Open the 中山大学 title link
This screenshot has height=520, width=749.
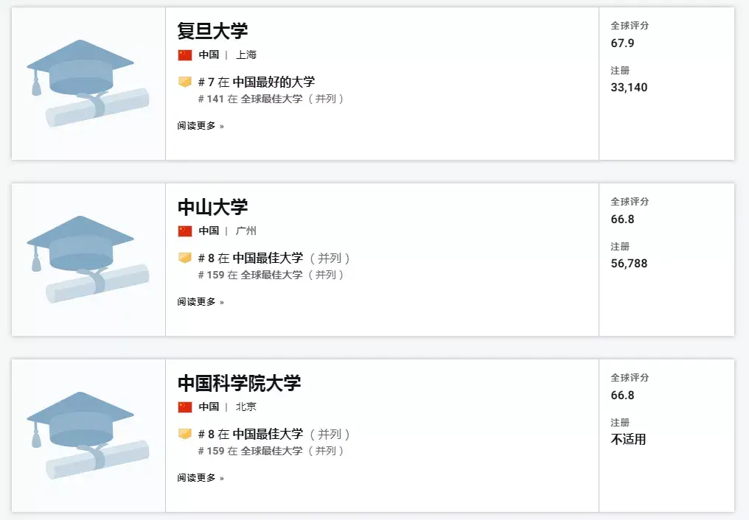coord(212,207)
